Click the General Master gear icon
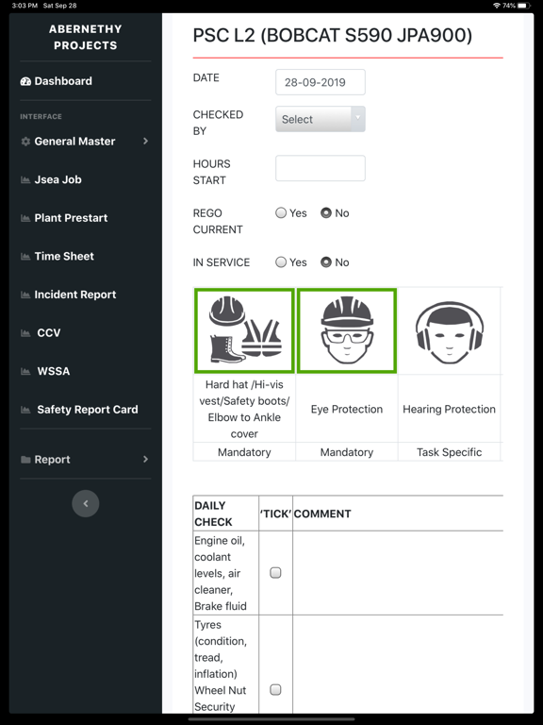Image resolution: width=543 pixels, height=725 pixels. tap(25, 142)
